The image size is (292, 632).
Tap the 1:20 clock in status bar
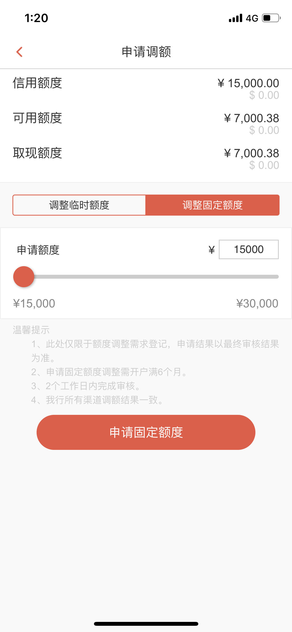[x=36, y=18]
